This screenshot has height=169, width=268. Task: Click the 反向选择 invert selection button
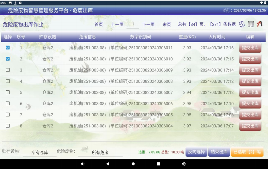pyautogui.click(x=196, y=152)
